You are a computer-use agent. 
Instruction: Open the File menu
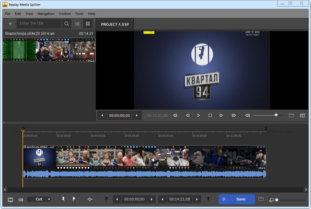(8, 14)
